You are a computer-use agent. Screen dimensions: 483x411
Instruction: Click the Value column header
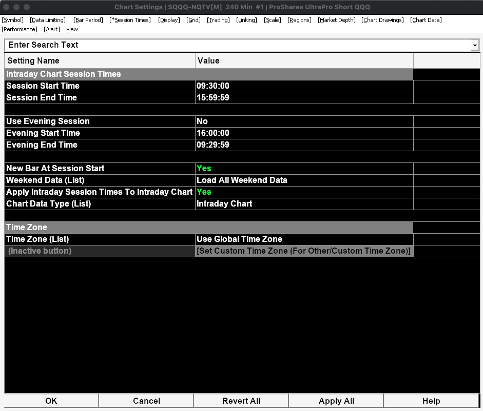point(304,60)
